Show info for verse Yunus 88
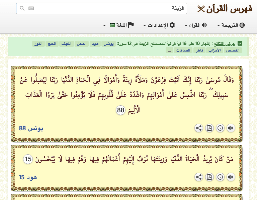This screenshot has width=257, height=200. (x=220, y=128)
